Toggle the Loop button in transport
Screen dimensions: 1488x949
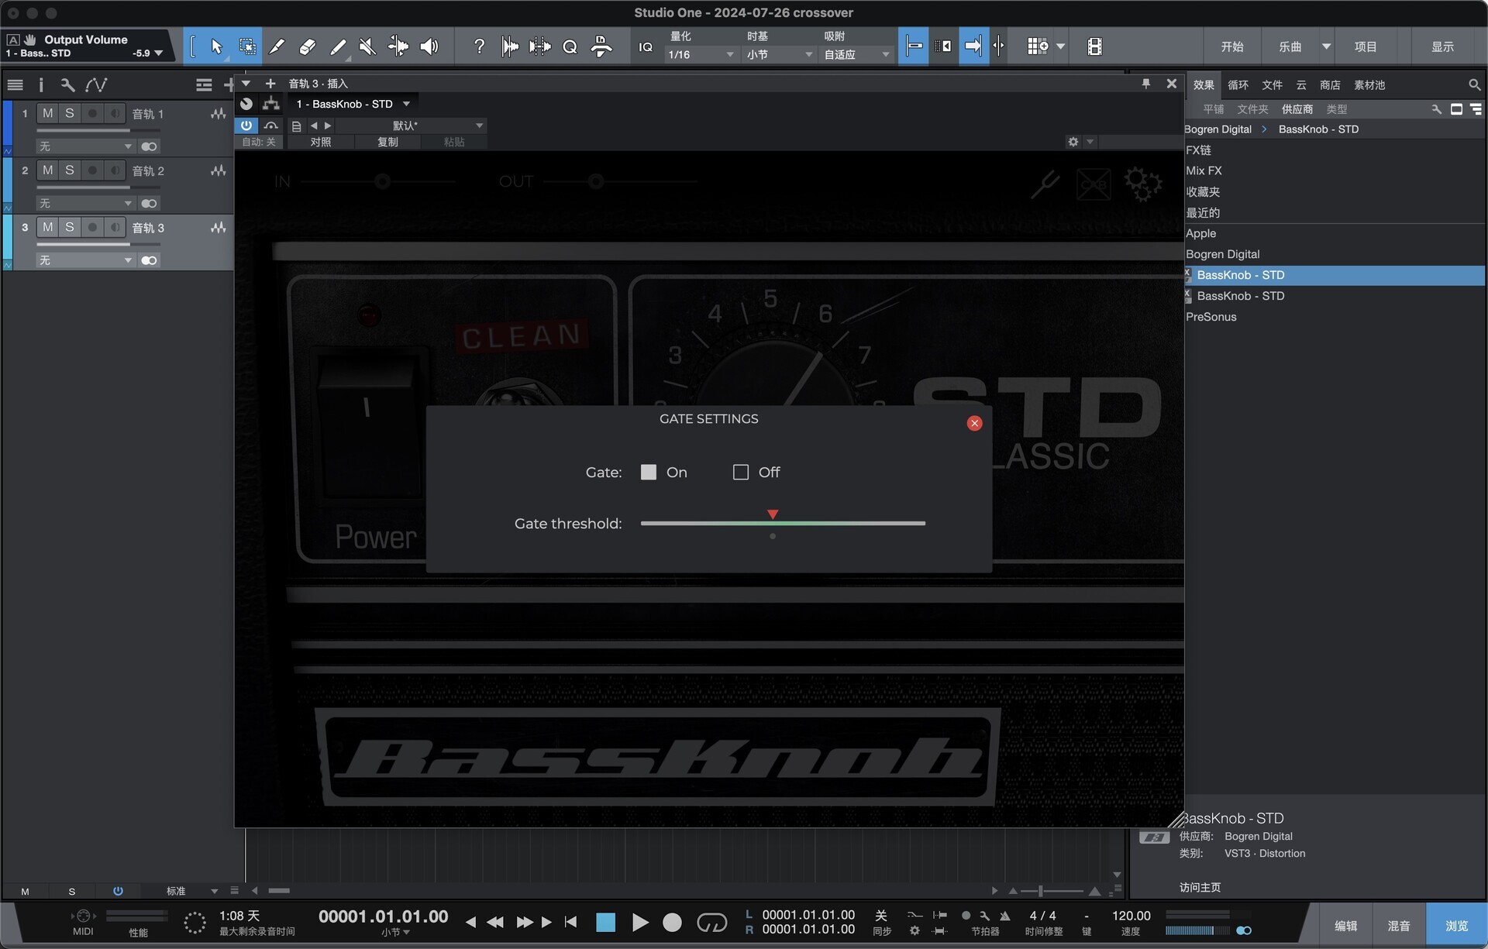tap(711, 922)
